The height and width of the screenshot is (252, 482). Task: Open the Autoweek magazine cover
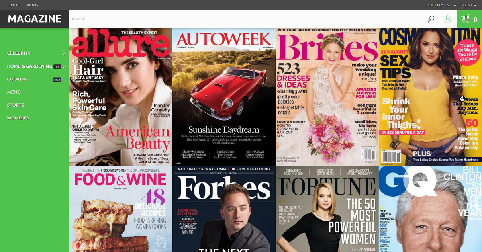point(224,96)
